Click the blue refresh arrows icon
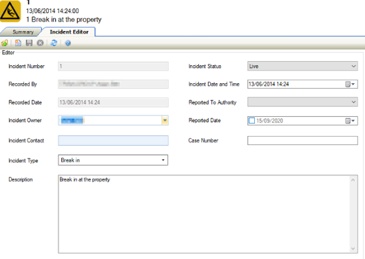 [54, 43]
